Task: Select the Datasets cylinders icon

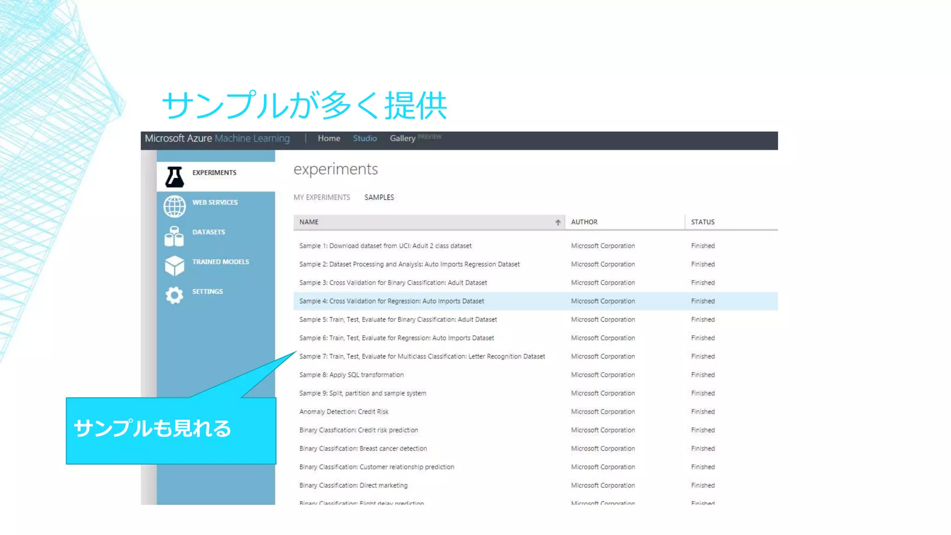Action: coord(174,236)
